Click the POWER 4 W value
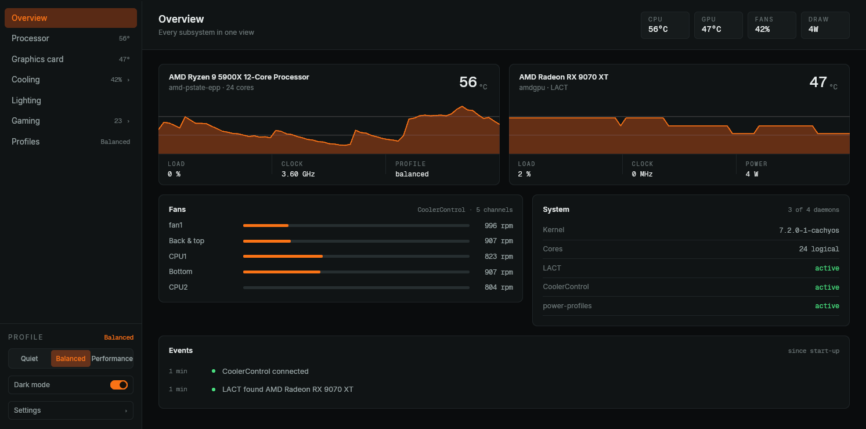Screen dimensions: 866x429 pos(752,174)
